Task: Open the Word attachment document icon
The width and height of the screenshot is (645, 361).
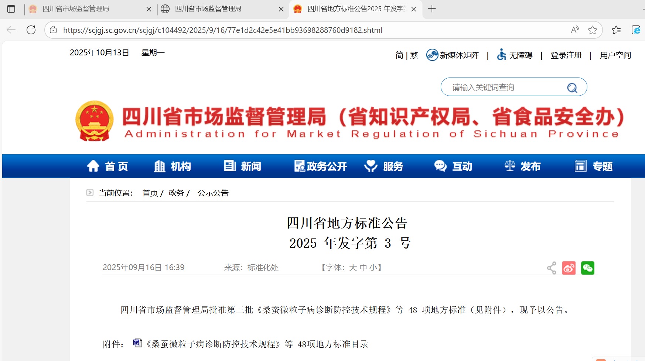Action: [137, 343]
